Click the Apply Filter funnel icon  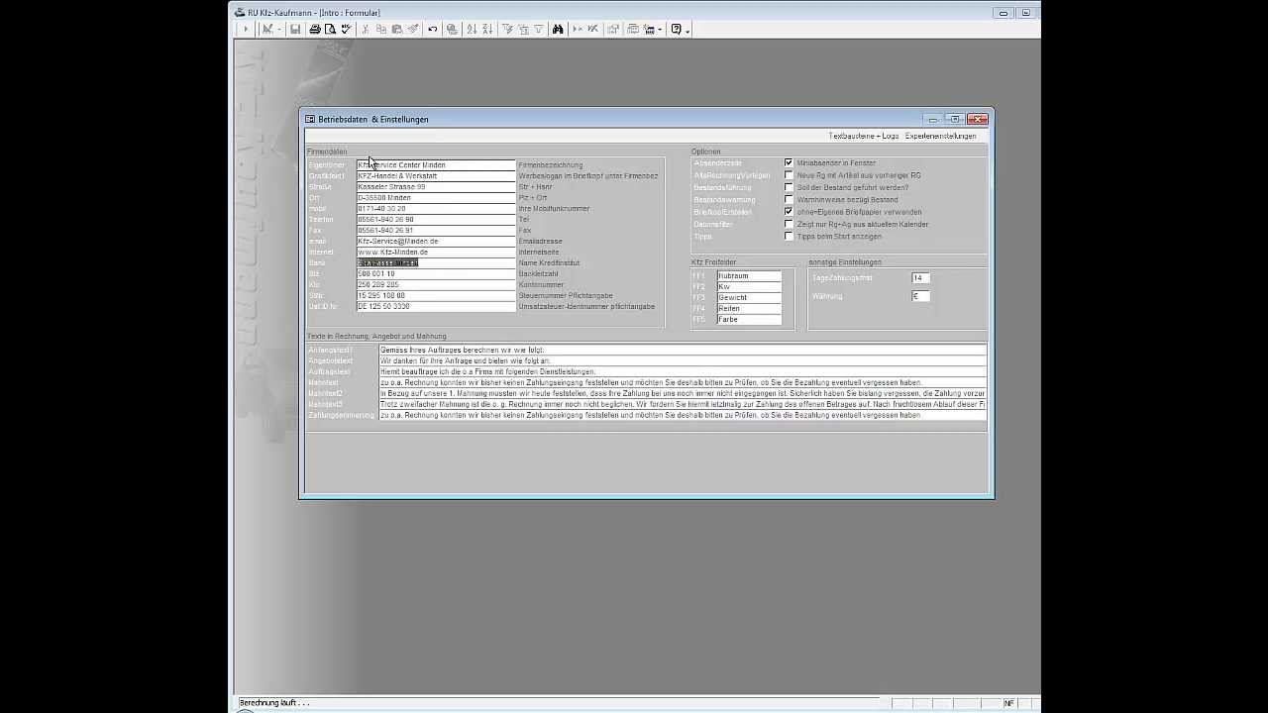tap(539, 30)
